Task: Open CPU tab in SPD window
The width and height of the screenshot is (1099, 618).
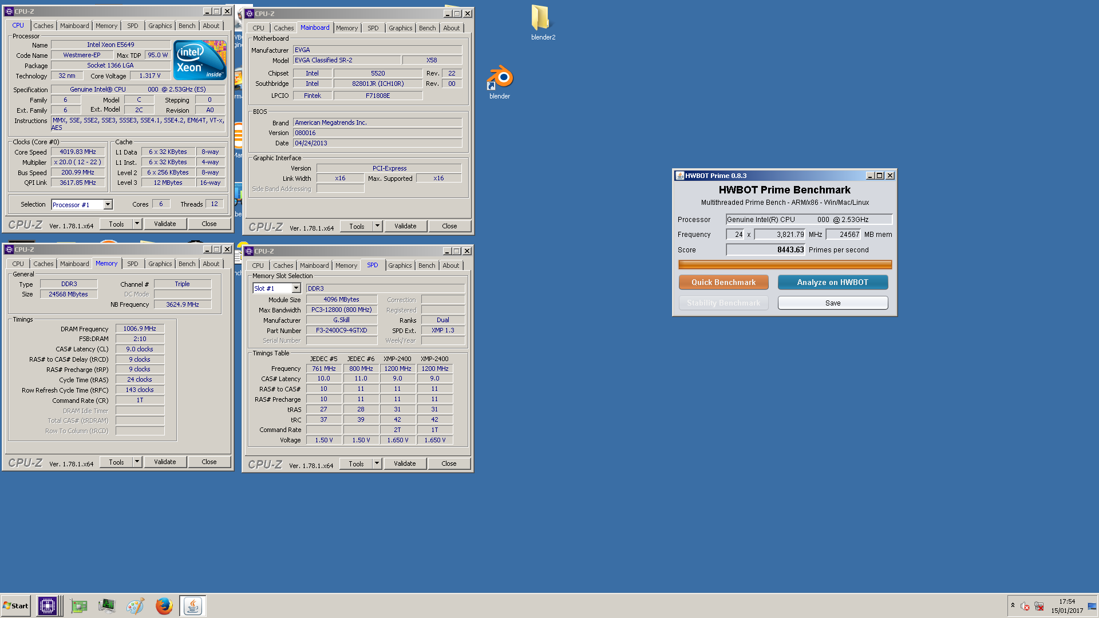Action: [258, 266]
